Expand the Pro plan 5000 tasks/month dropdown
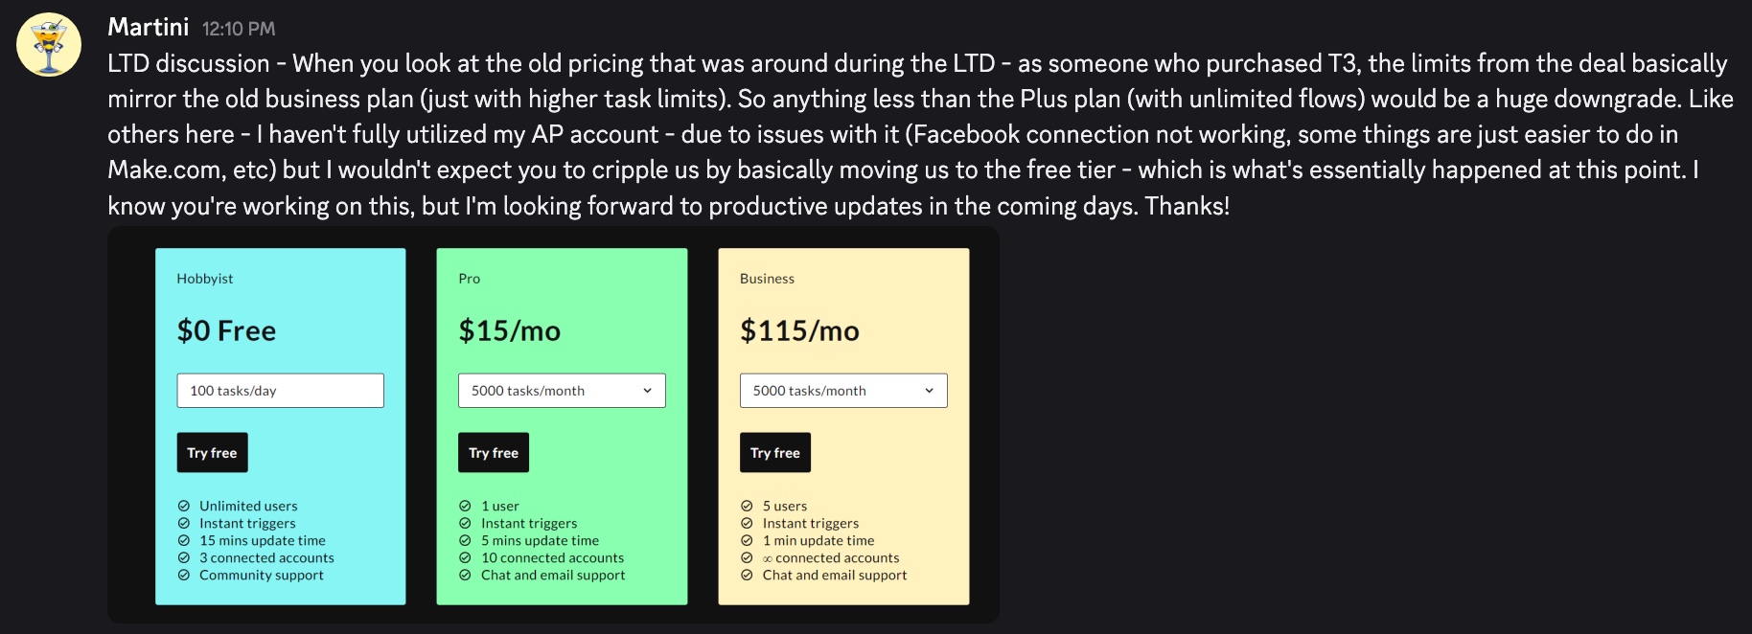The image size is (1752, 634). 562,391
